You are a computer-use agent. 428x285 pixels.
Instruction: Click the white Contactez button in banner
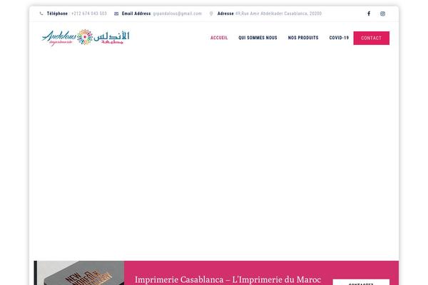click(361, 282)
